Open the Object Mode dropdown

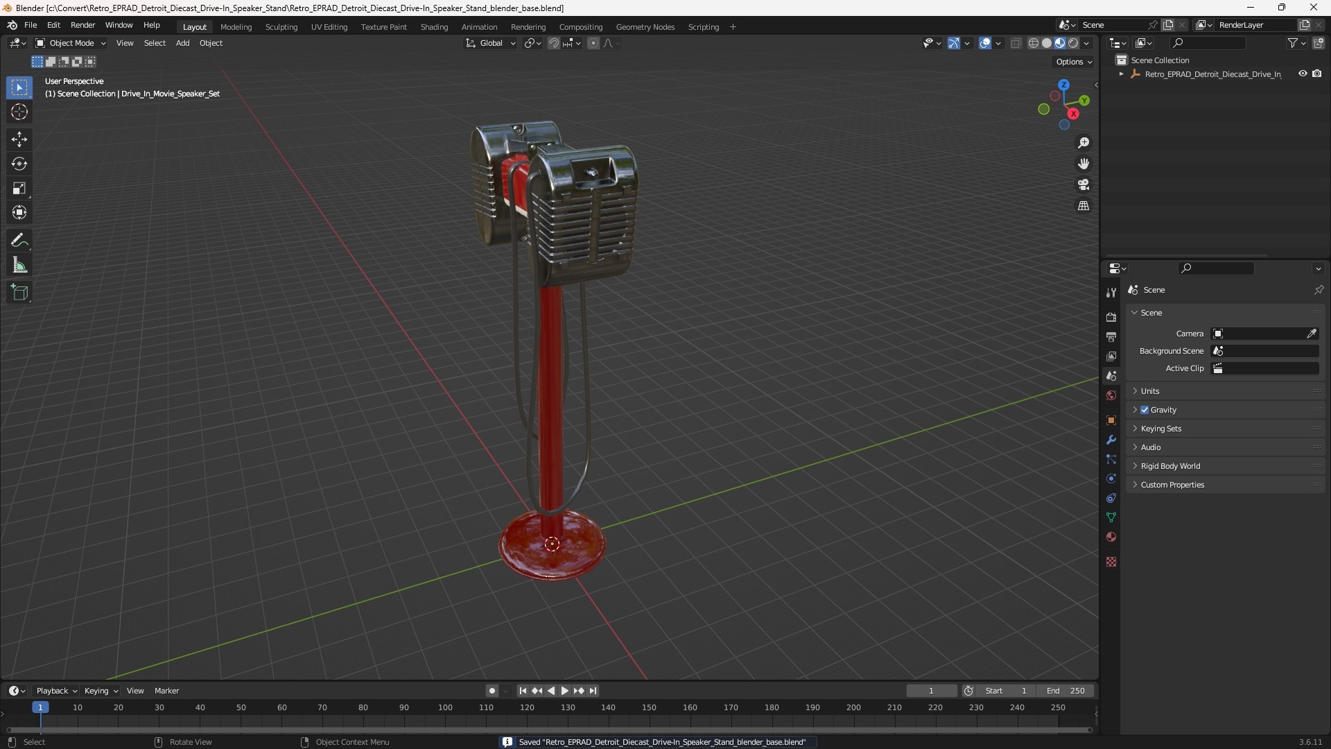coord(71,43)
